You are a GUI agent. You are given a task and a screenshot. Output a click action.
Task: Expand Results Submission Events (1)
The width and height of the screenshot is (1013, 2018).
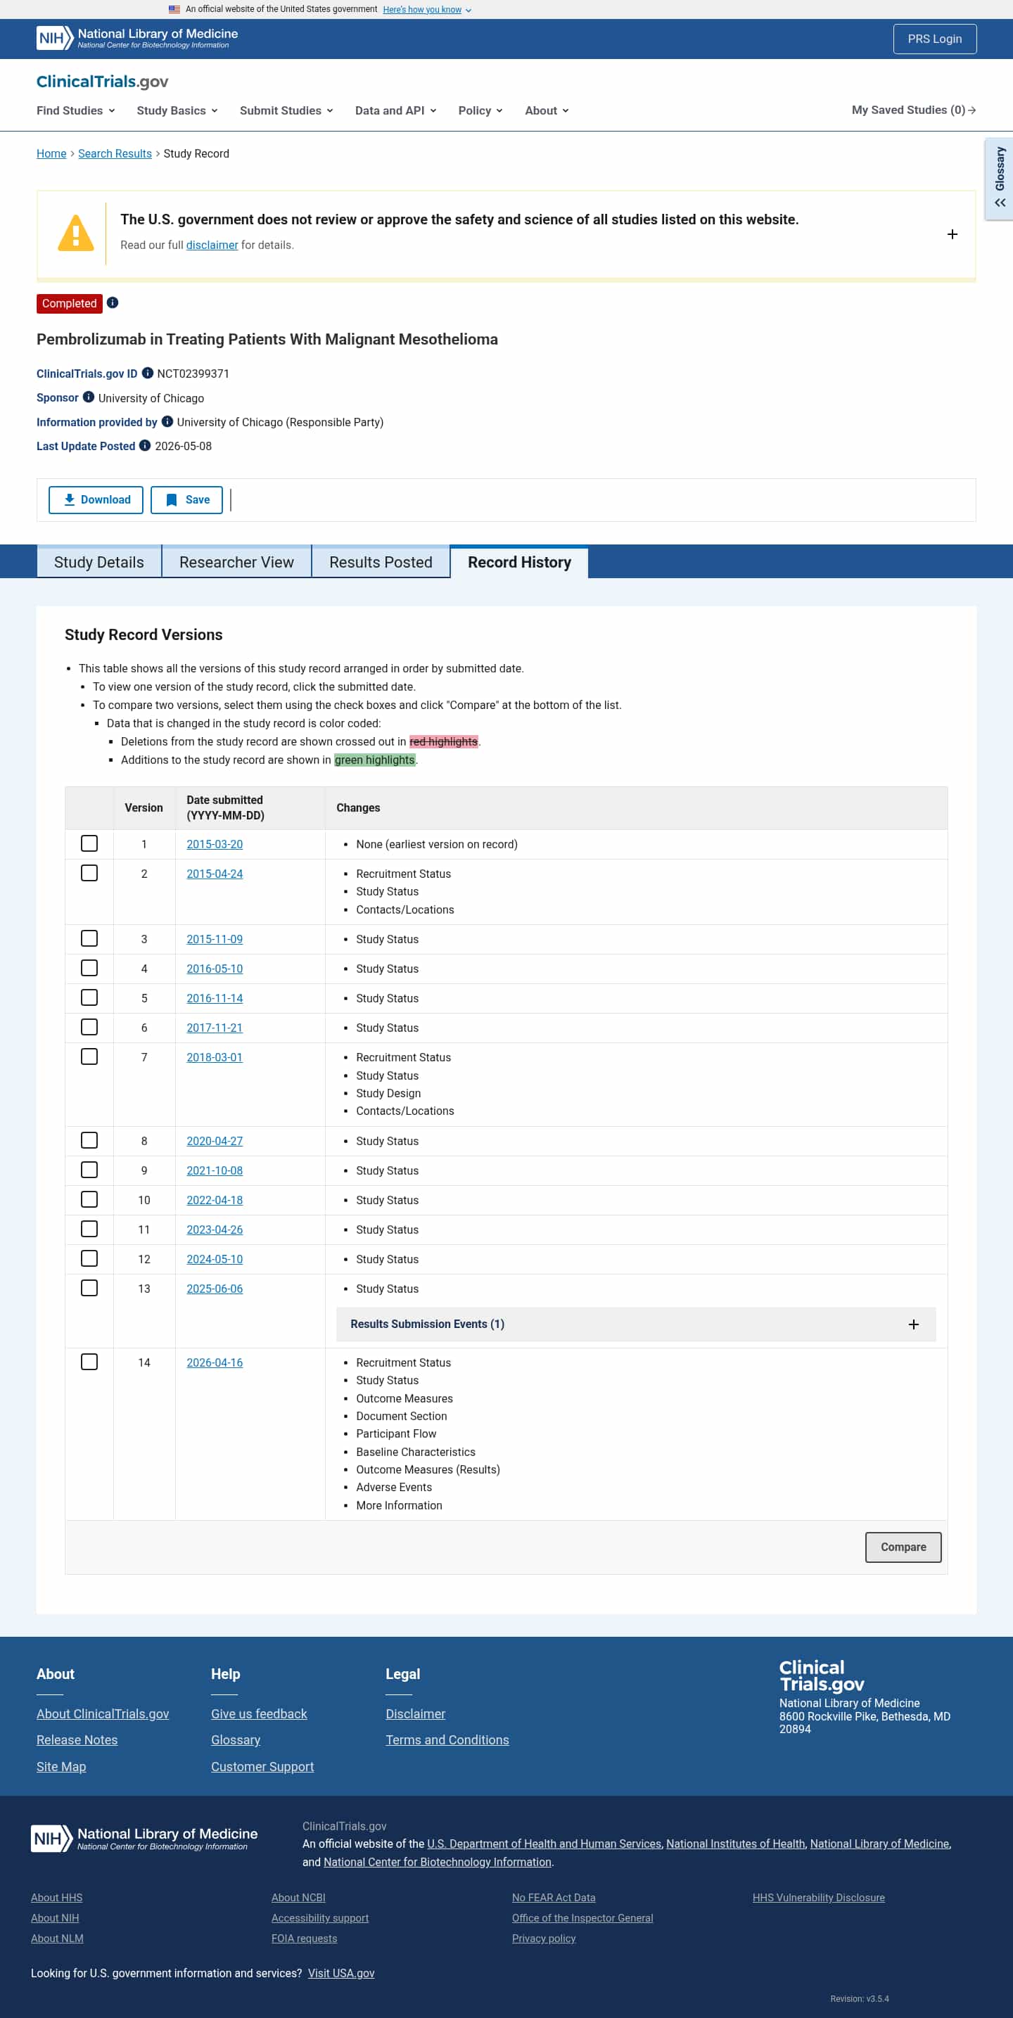coord(635,1324)
